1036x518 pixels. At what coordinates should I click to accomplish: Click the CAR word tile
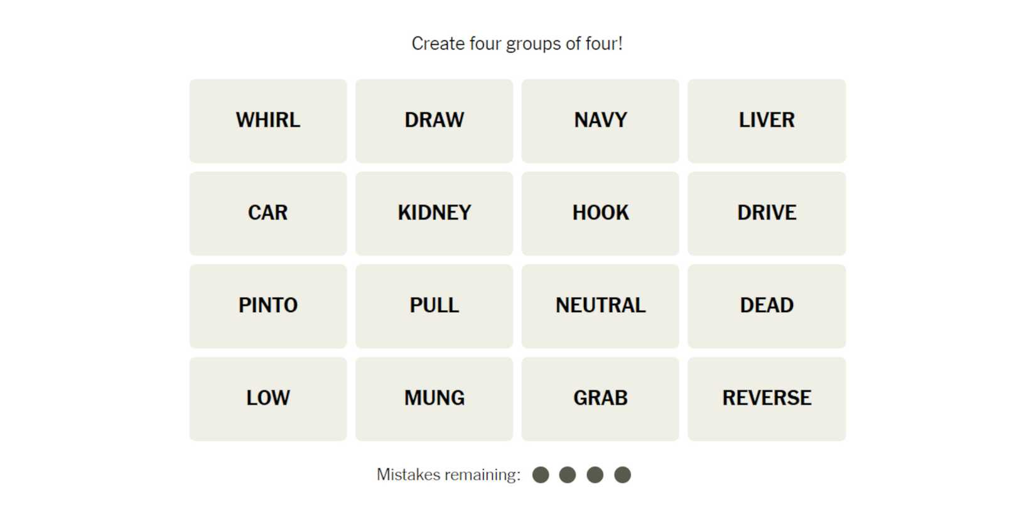267,213
